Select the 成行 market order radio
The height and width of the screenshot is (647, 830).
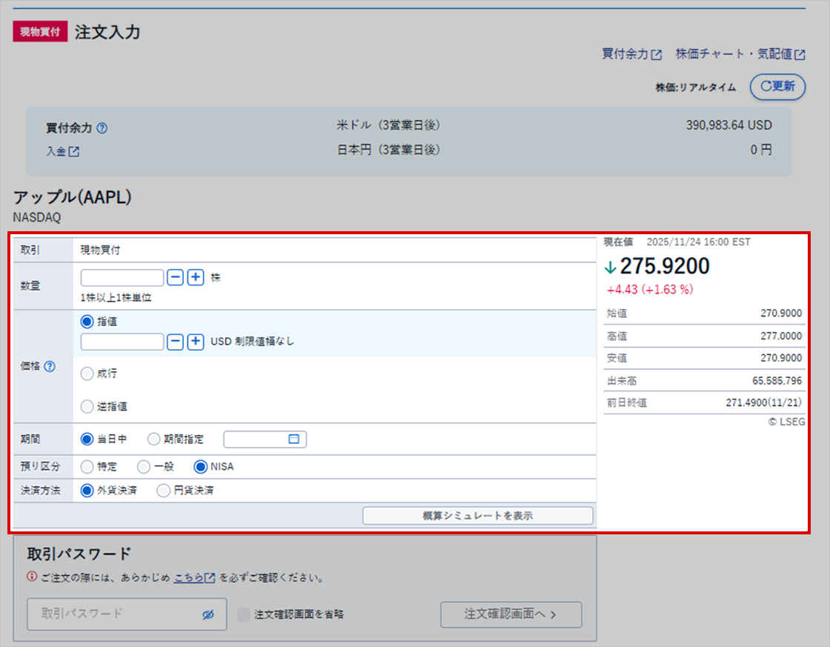(x=87, y=374)
